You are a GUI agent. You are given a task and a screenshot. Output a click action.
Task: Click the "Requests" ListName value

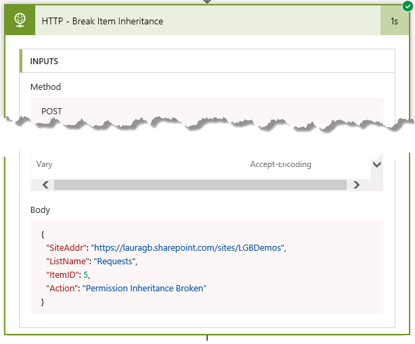114,262
